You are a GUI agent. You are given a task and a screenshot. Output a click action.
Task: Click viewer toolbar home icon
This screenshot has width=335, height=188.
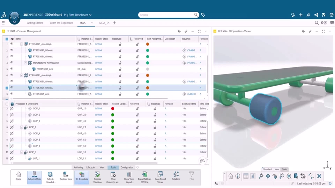pyautogui.click(x=231, y=176)
